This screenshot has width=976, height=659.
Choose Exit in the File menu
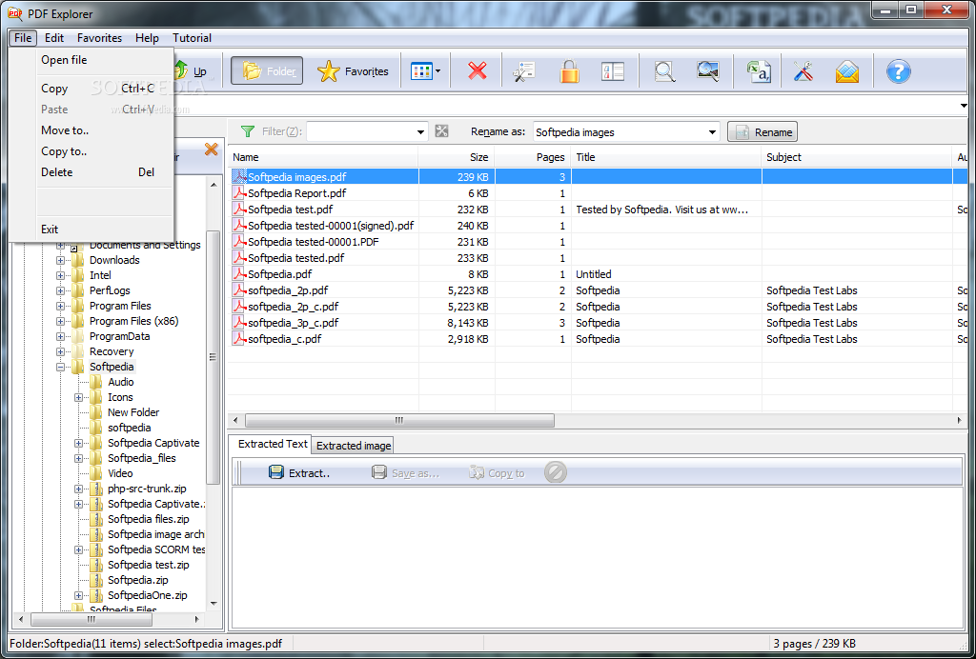(x=91, y=230)
